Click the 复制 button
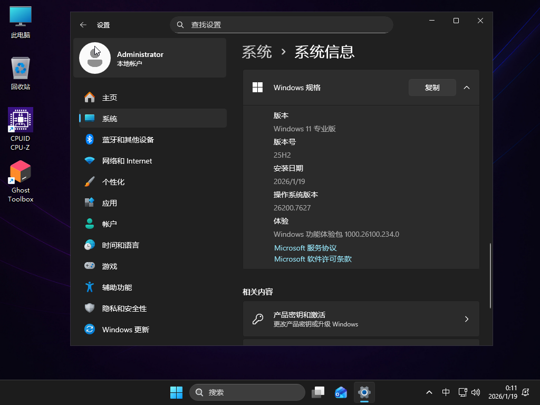 click(432, 88)
